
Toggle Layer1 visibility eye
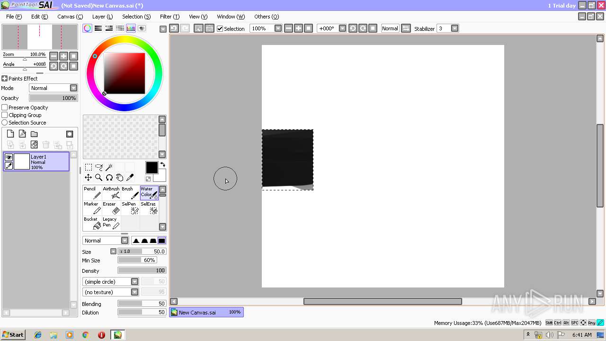coord(9,157)
